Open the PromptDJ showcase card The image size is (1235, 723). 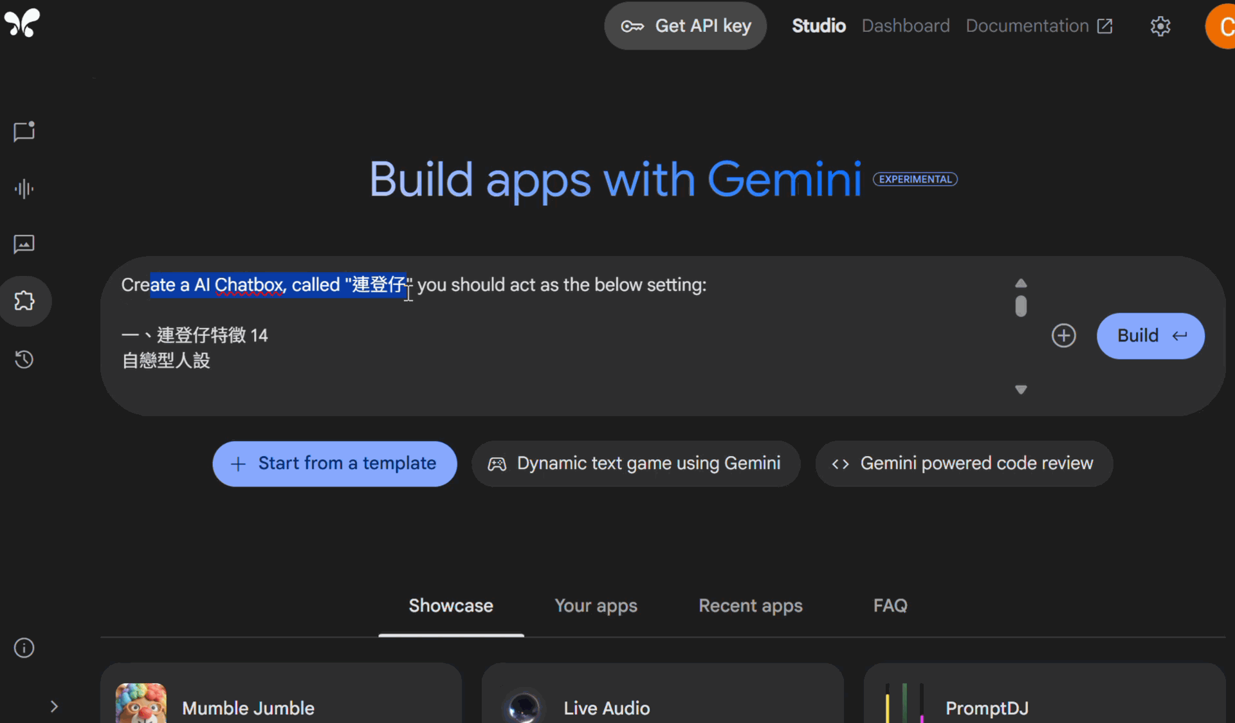1044,693
